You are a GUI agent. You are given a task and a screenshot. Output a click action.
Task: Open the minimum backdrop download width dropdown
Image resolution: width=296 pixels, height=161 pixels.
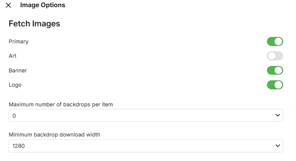click(146, 146)
